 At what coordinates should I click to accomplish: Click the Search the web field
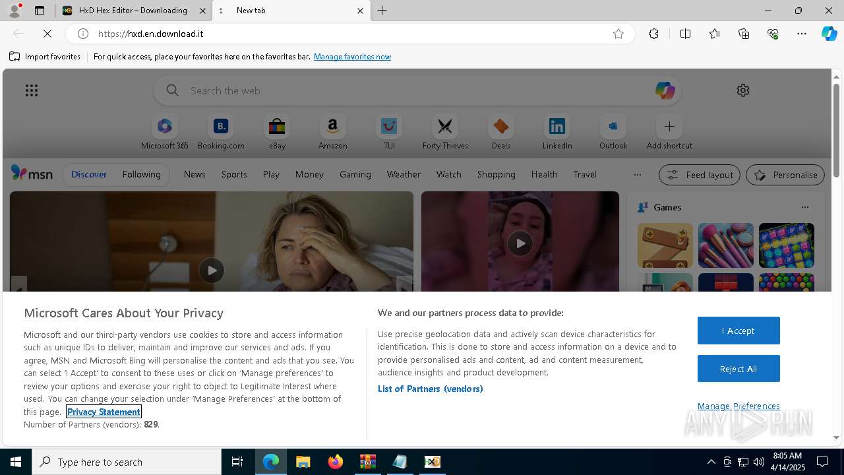pos(417,90)
